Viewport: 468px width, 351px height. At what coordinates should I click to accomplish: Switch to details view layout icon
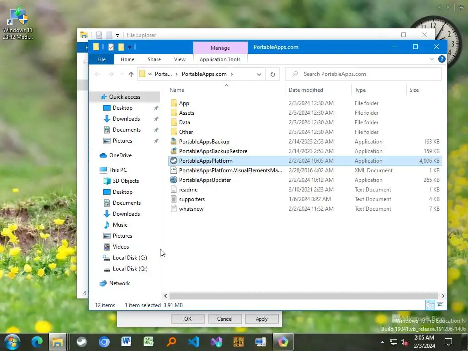[430, 305]
